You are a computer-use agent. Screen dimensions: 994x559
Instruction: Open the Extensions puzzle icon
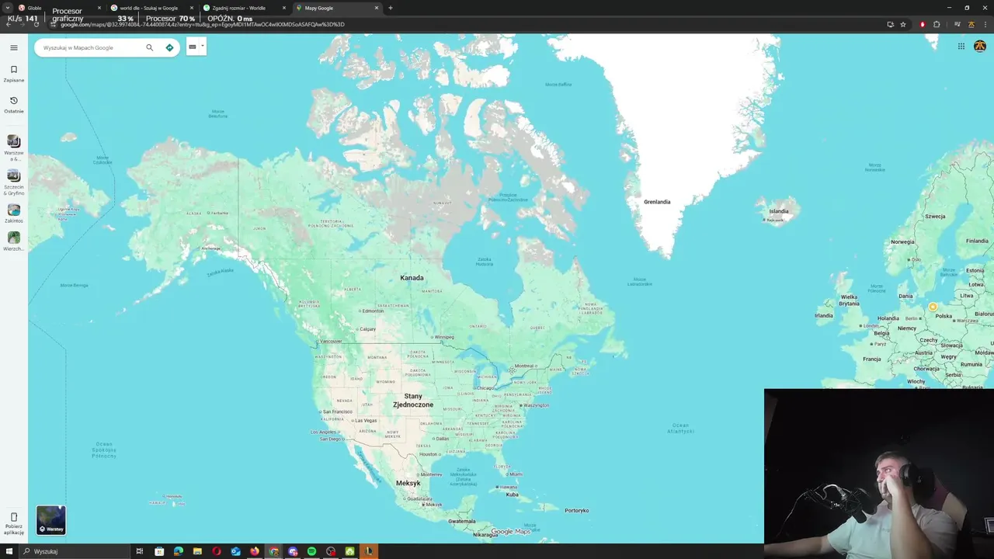point(937,24)
